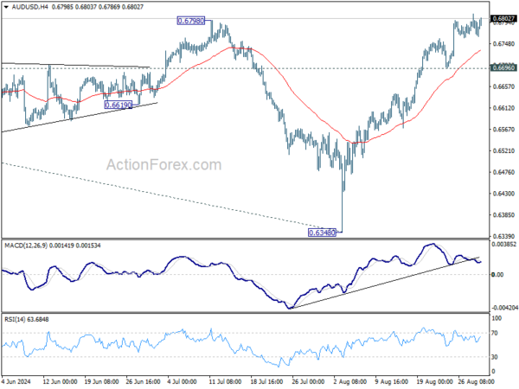The width and height of the screenshot is (519, 389).
Task: Click the 0.66120 price axis value
Action: pos(503,108)
